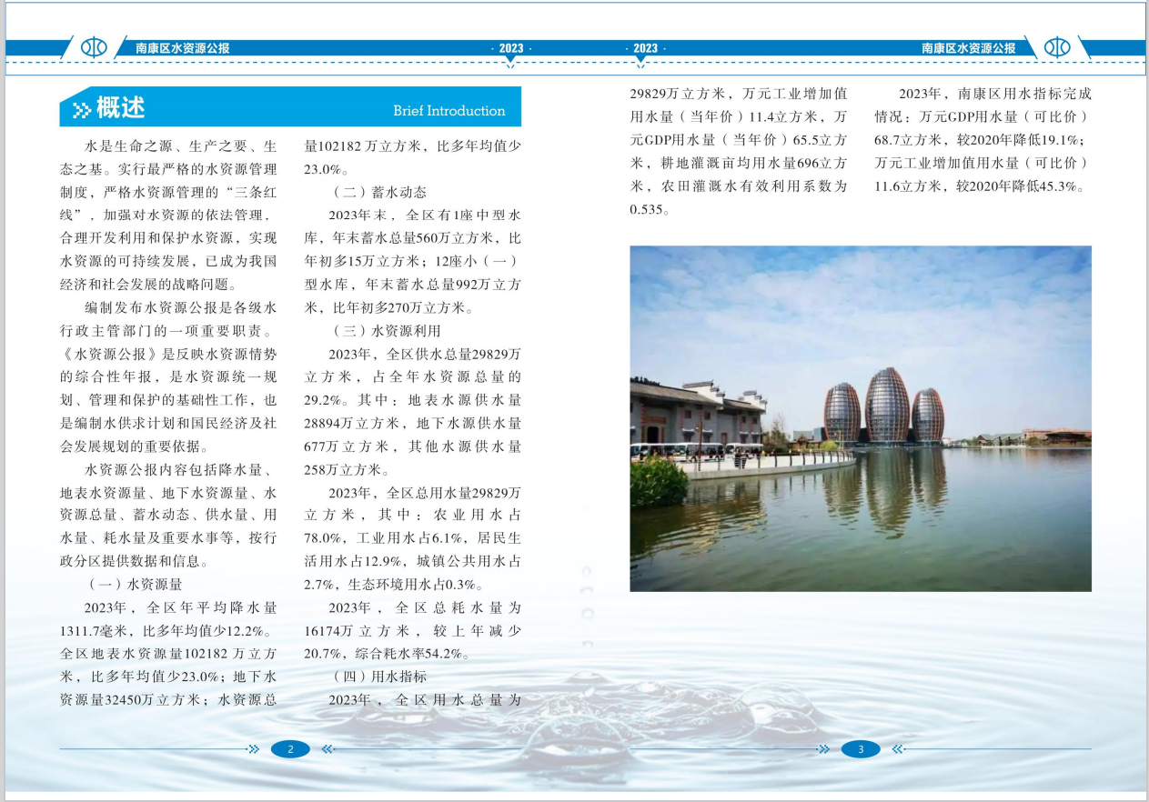Click the 概述 section heading
This screenshot has height=802, width=1149.
121,108
